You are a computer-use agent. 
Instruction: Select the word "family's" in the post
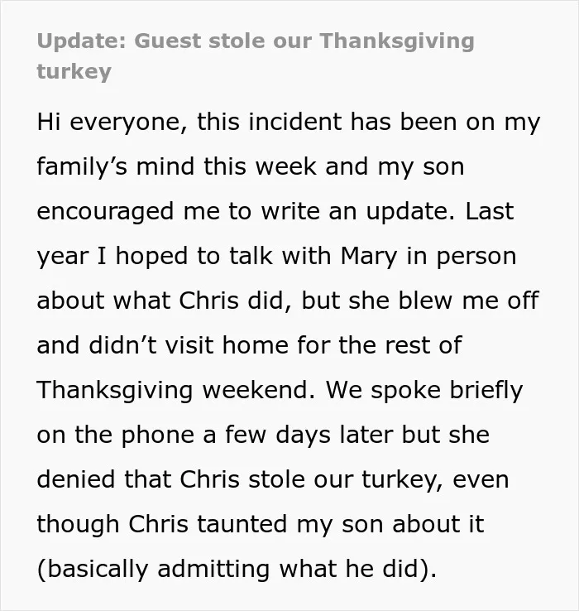pos(82,167)
